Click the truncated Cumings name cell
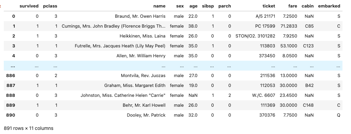This screenshot has height=134, width=351. [113, 26]
